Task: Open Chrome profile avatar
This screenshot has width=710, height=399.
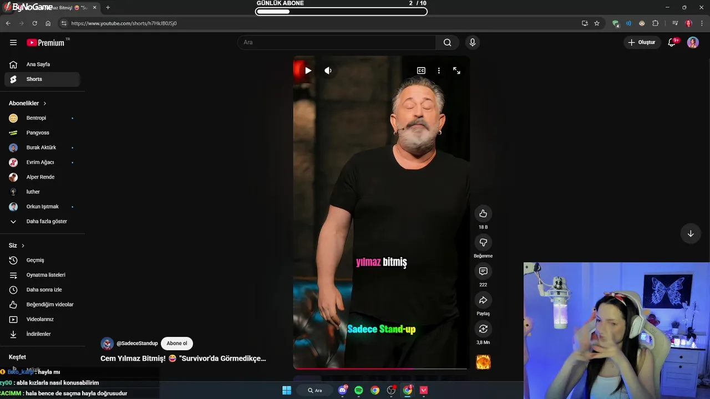Action: click(688, 23)
